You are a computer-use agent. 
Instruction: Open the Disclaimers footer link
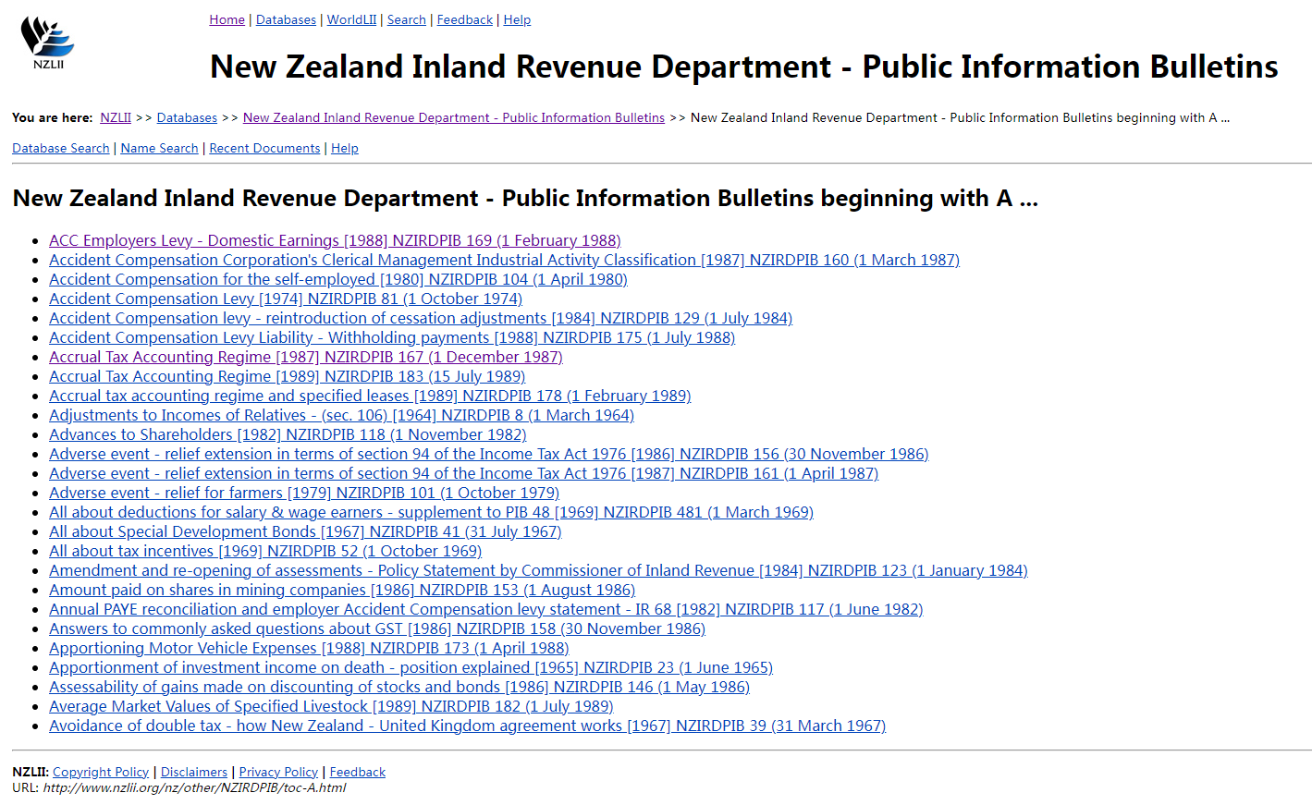pos(194,772)
